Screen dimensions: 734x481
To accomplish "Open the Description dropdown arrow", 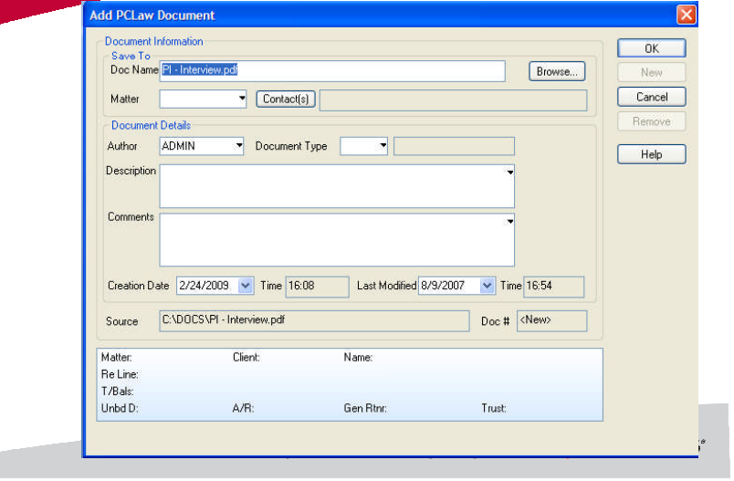I will [x=509, y=173].
